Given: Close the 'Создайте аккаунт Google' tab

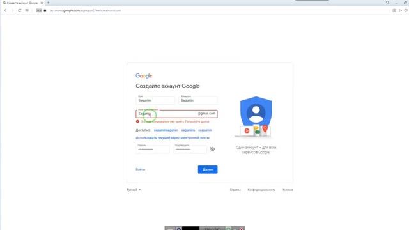Looking at the screenshot, I should point(42,3).
